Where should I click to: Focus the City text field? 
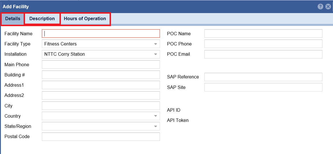point(101,106)
